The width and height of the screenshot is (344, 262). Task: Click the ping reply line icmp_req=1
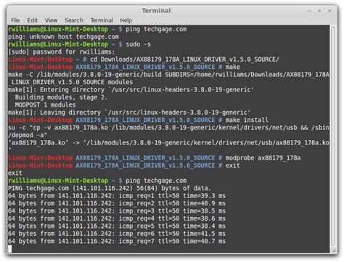[x=117, y=196]
